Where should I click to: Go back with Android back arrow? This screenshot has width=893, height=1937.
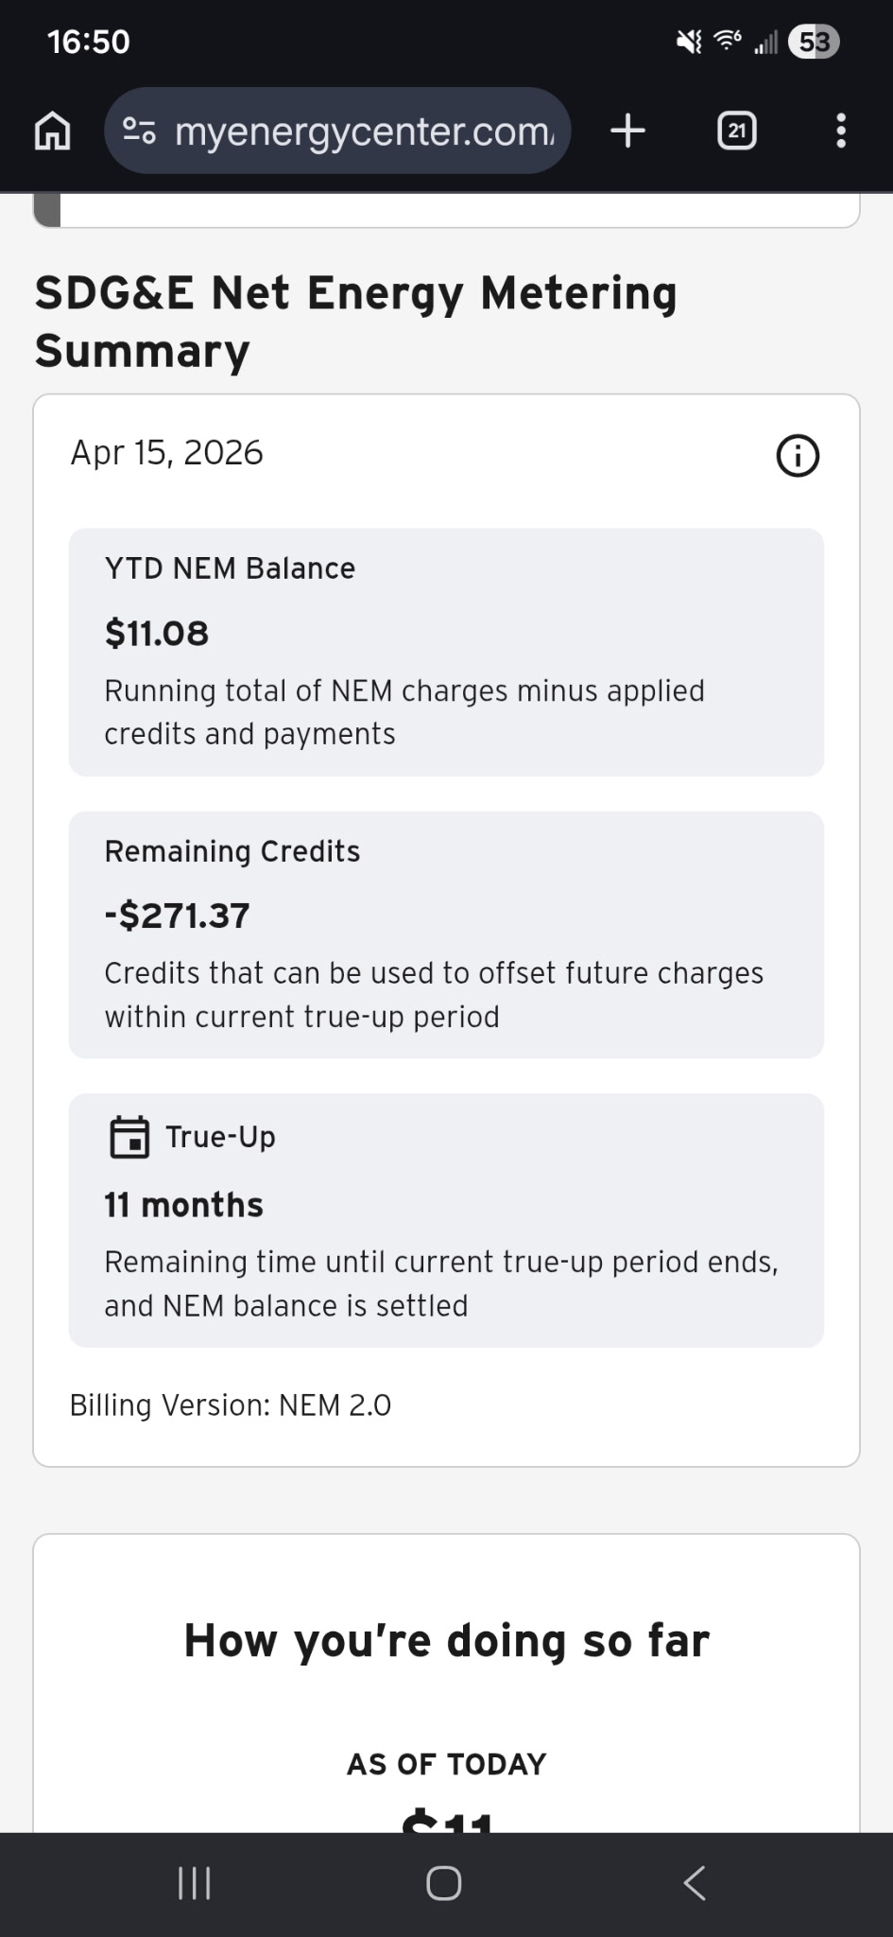695,1883
